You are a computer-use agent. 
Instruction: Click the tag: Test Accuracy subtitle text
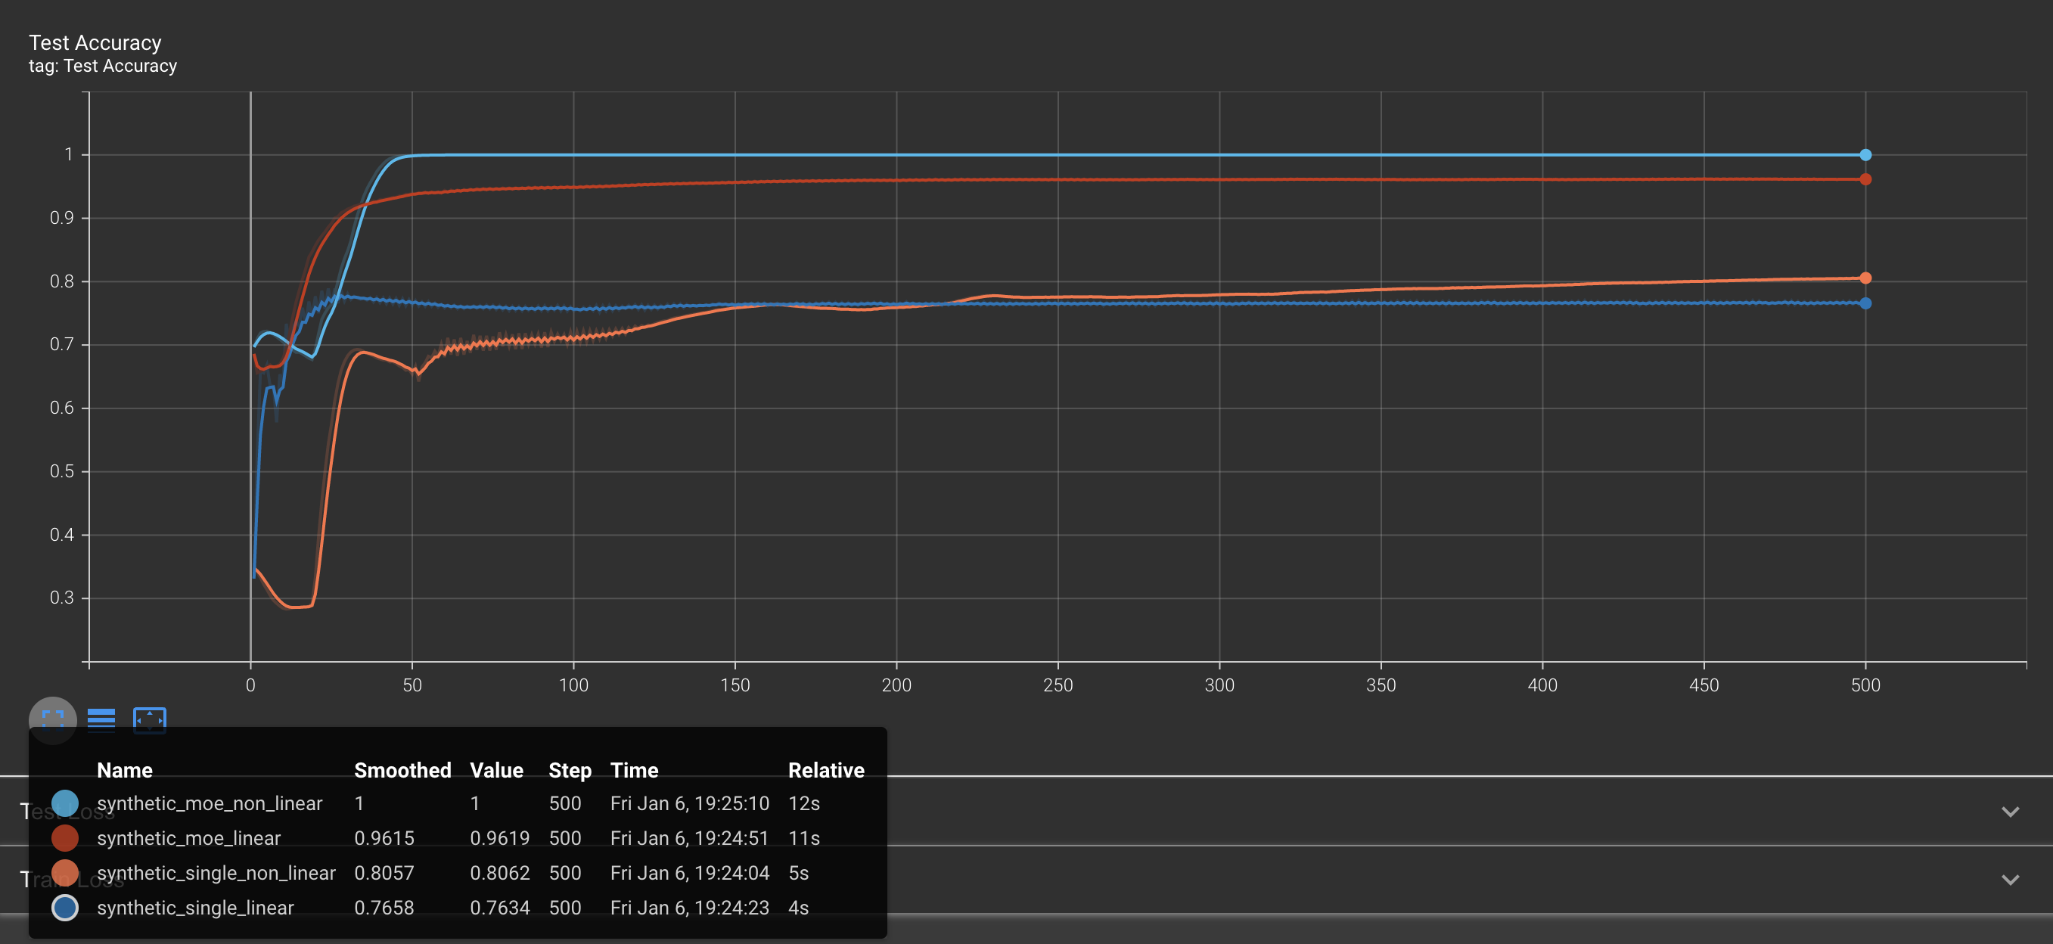pyautogui.click(x=103, y=66)
